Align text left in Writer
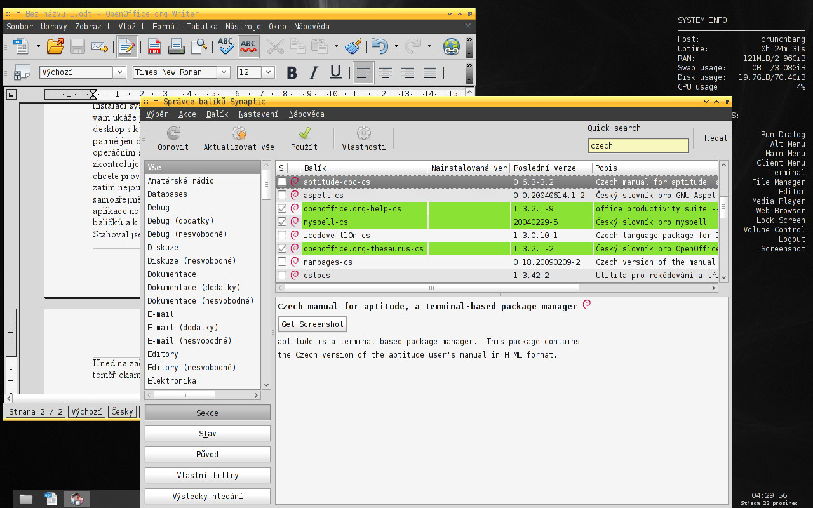Image resolution: width=813 pixels, height=508 pixels. [363, 72]
